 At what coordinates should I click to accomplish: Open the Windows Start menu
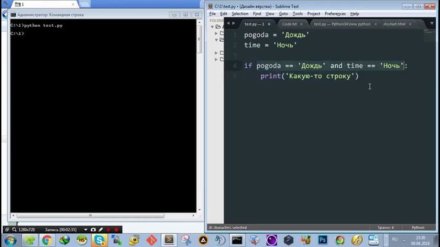(10, 240)
